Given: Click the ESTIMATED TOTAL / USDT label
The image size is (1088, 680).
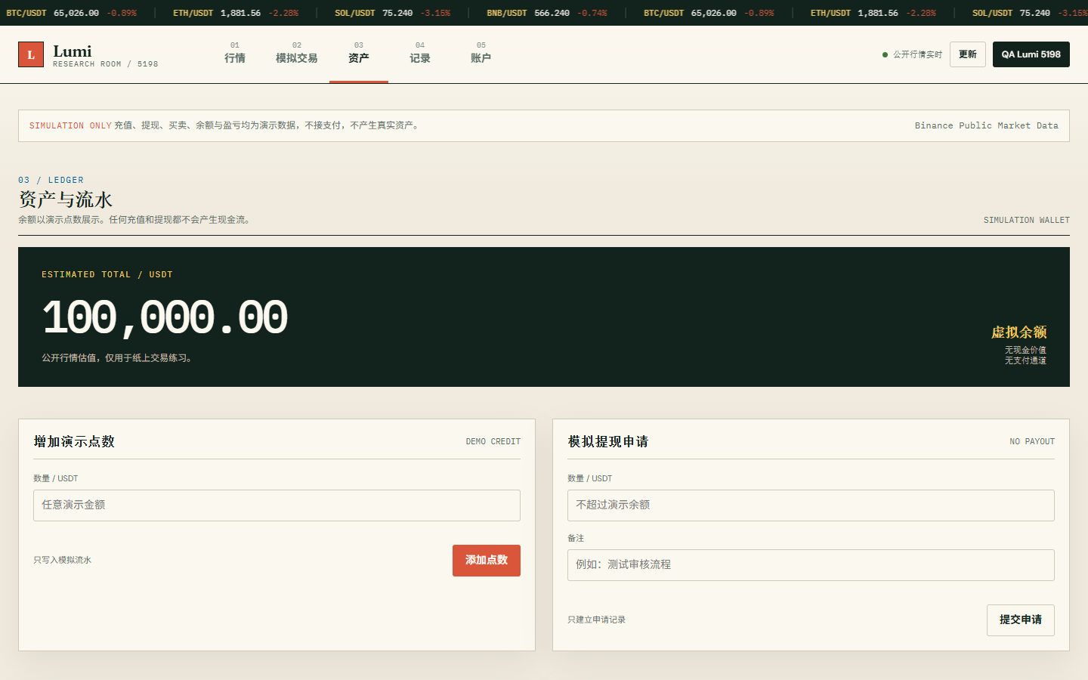Looking at the screenshot, I should click(x=107, y=274).
